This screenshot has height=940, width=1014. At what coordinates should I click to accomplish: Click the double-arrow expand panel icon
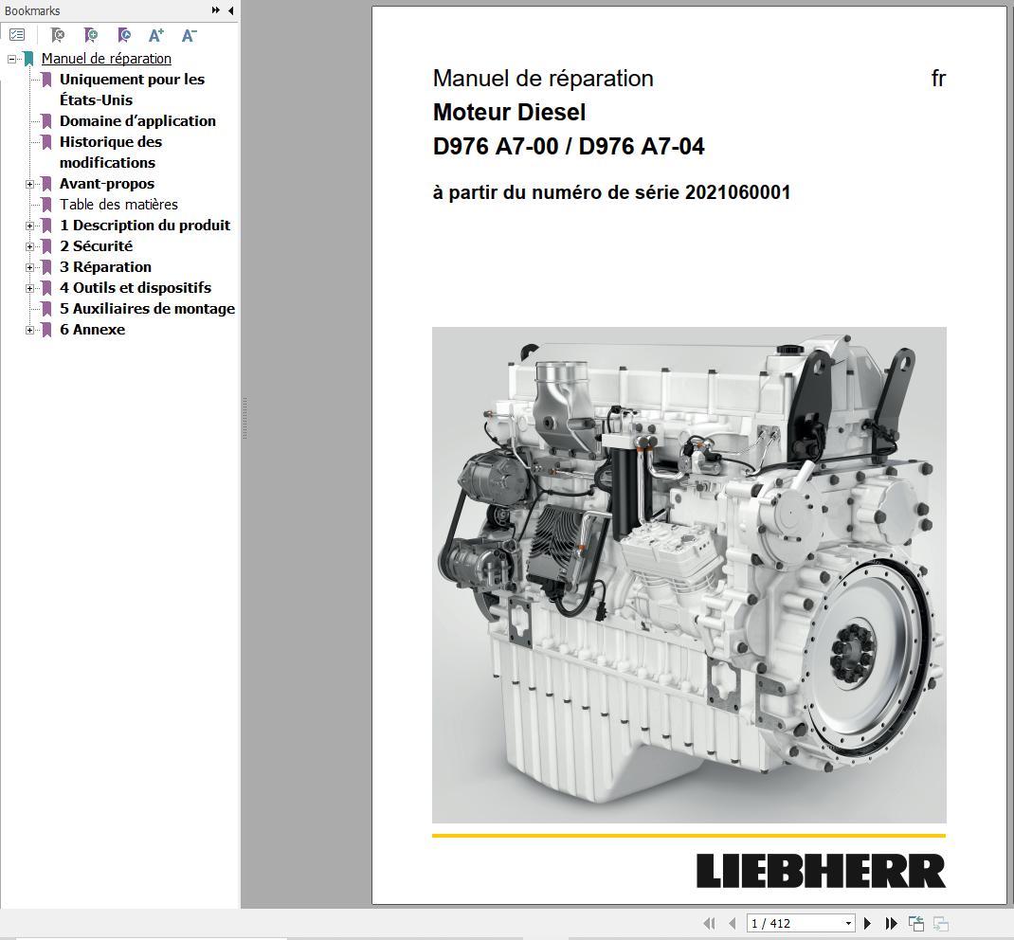tap(216, 10)
